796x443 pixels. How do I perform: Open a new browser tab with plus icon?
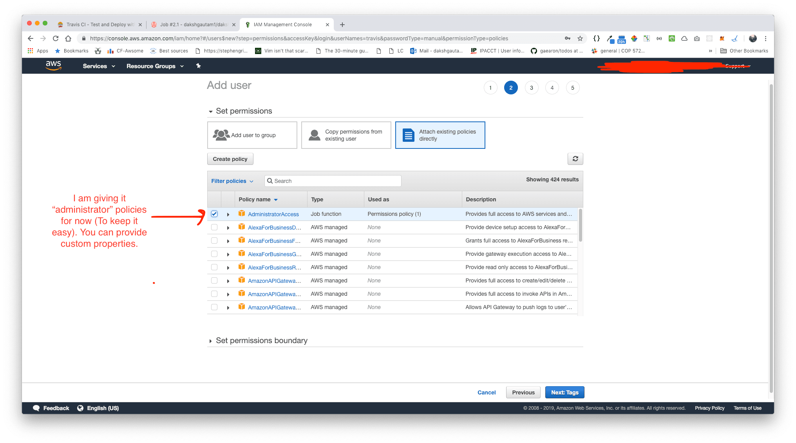(342, 25)
